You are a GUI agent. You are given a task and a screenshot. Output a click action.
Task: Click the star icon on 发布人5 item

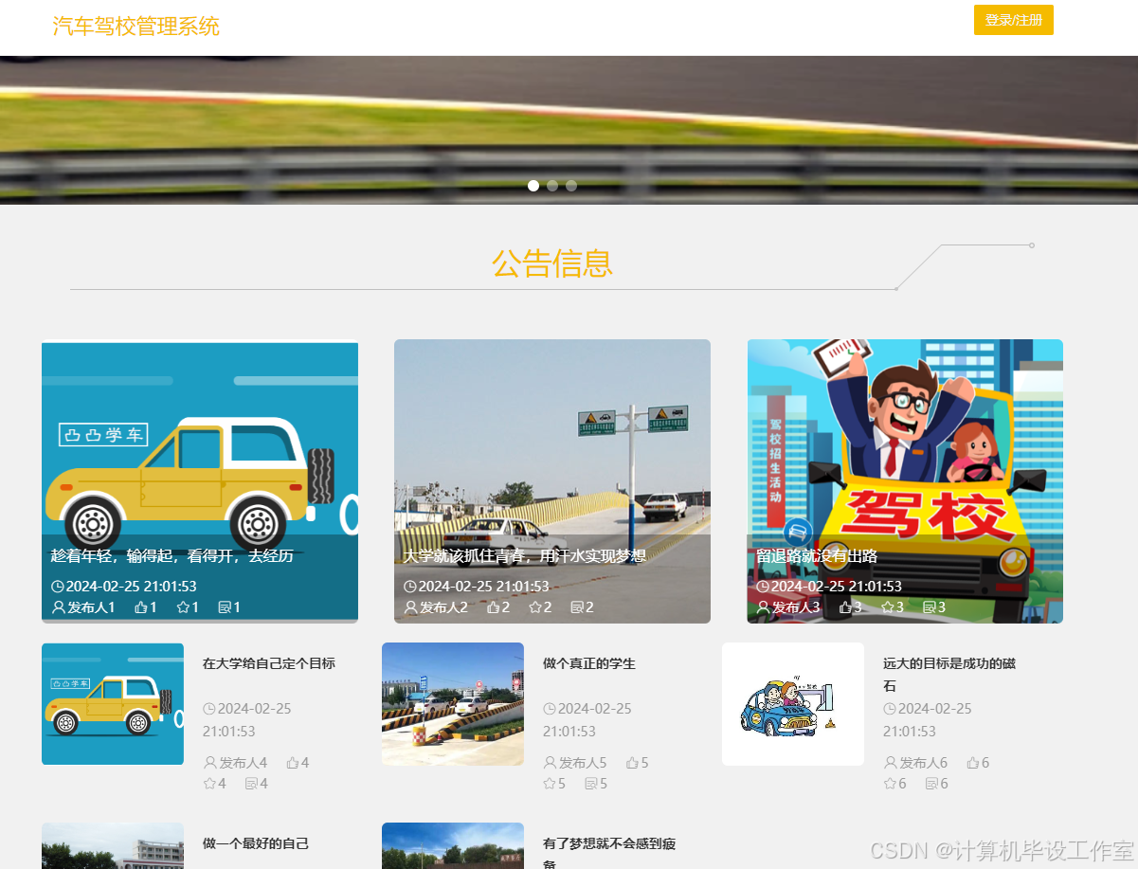(550, 784)
